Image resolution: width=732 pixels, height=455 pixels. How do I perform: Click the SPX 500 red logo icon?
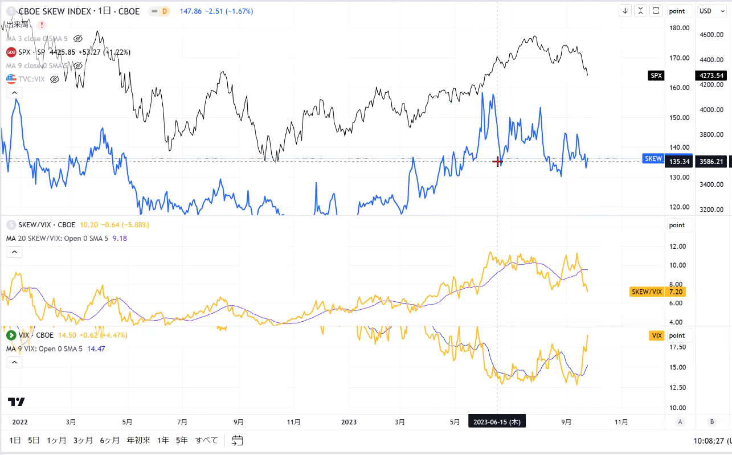11,52
